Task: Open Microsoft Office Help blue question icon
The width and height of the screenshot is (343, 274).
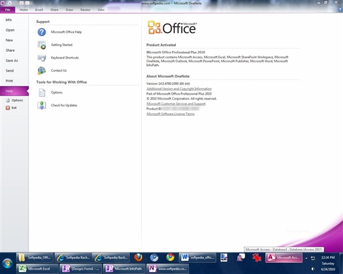Action: [x=42, y=32]
